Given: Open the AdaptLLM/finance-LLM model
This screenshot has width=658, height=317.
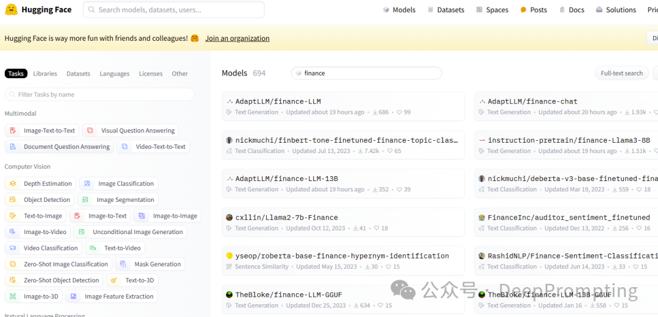Looking at the screenshot, I should click(x=278, y=101).
